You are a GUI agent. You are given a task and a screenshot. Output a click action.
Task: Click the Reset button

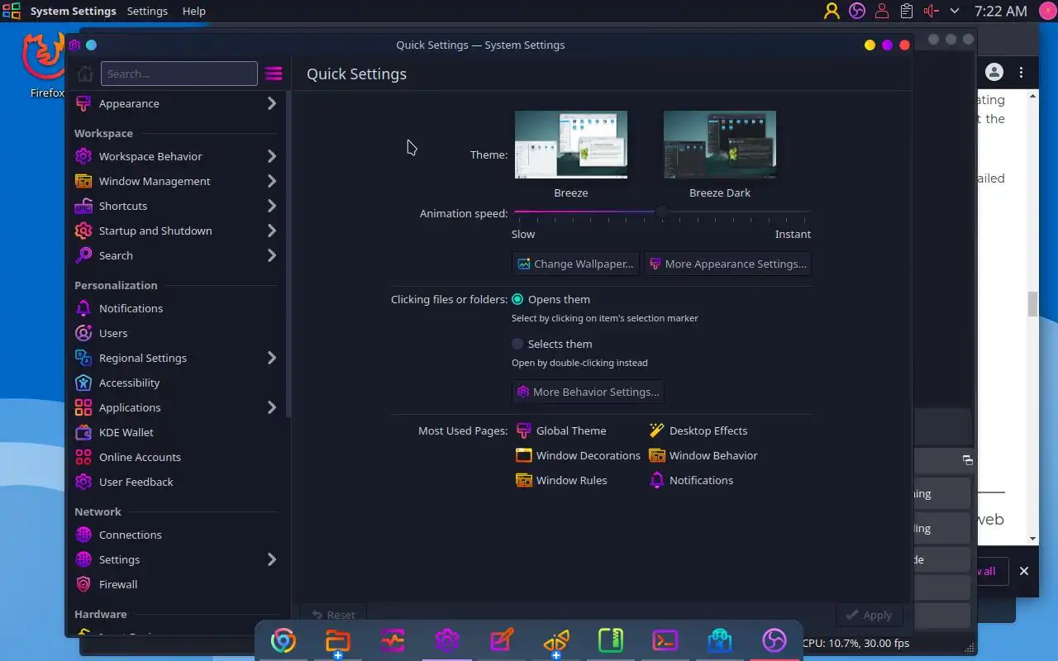(333, 615)
